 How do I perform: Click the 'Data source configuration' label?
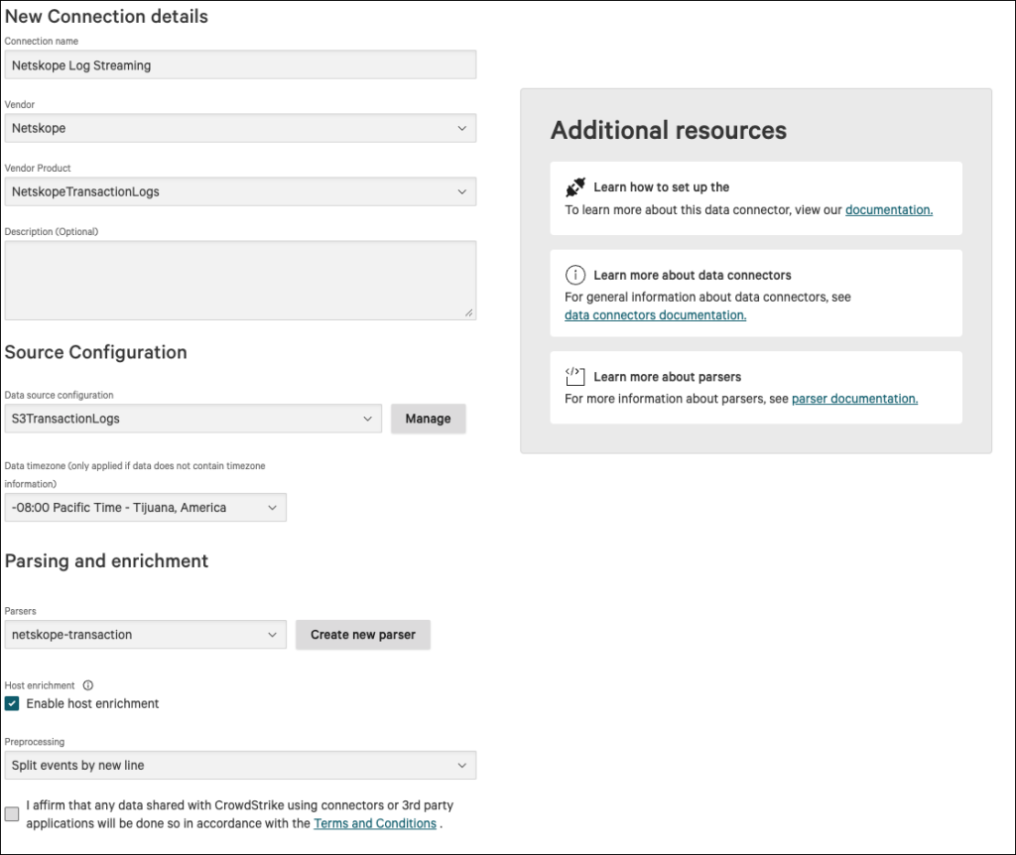point(59,395)
